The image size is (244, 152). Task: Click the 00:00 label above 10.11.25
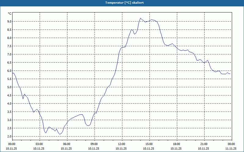(x=12, y=144)
